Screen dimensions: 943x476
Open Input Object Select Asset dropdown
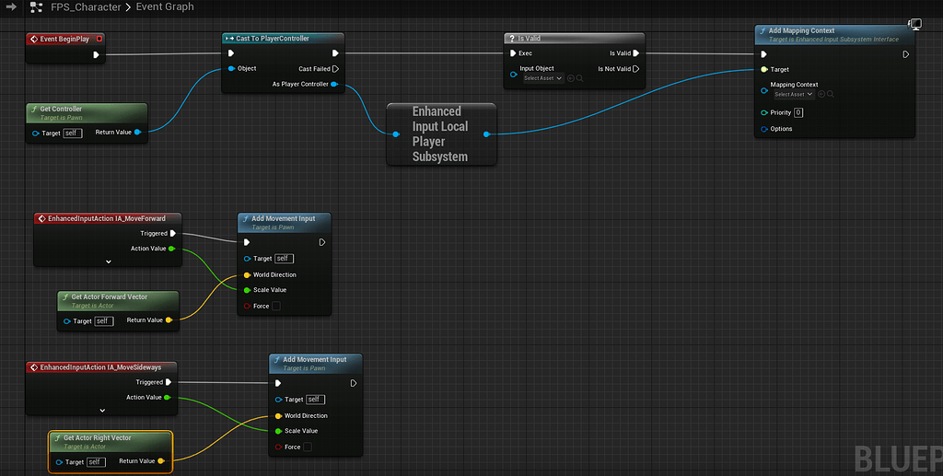(x=542, y=78)
